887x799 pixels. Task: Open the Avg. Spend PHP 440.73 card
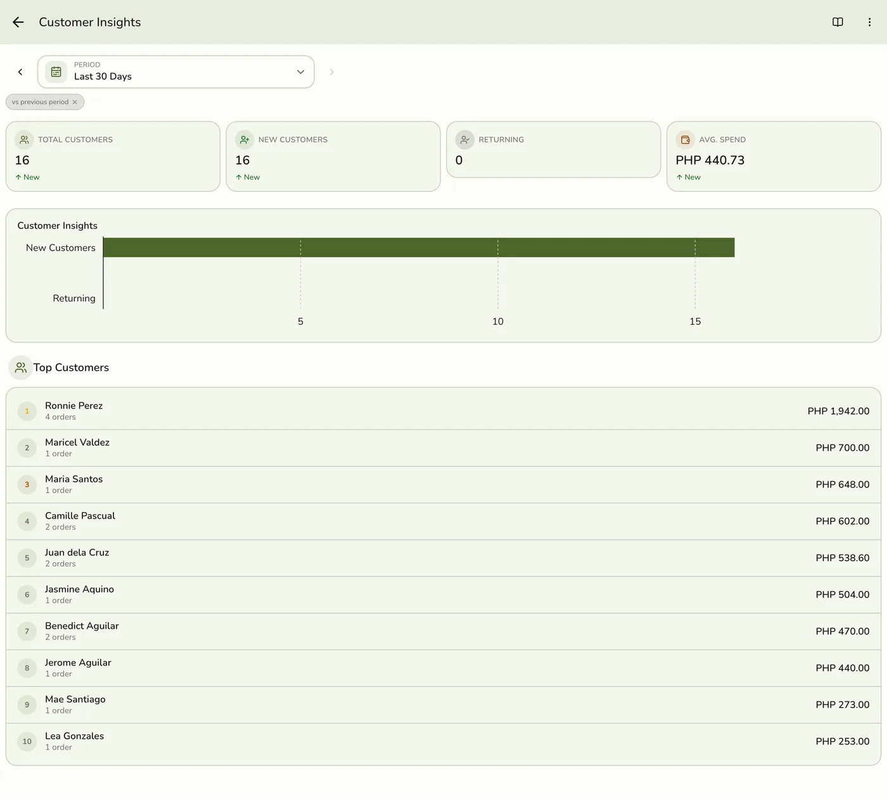[774, 156]
